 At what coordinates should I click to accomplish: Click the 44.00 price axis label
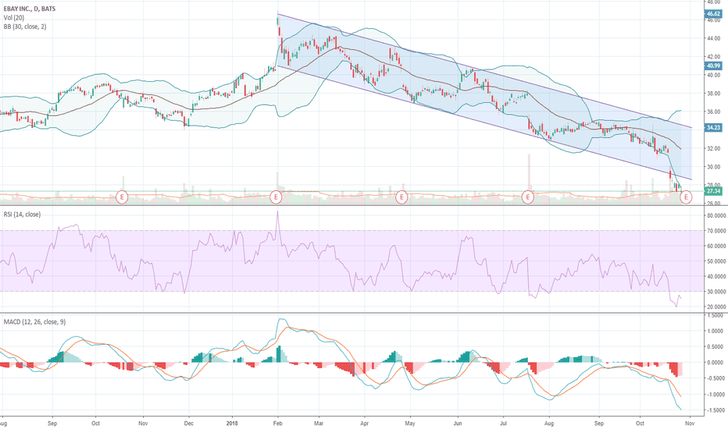click(x=714, y=38)
